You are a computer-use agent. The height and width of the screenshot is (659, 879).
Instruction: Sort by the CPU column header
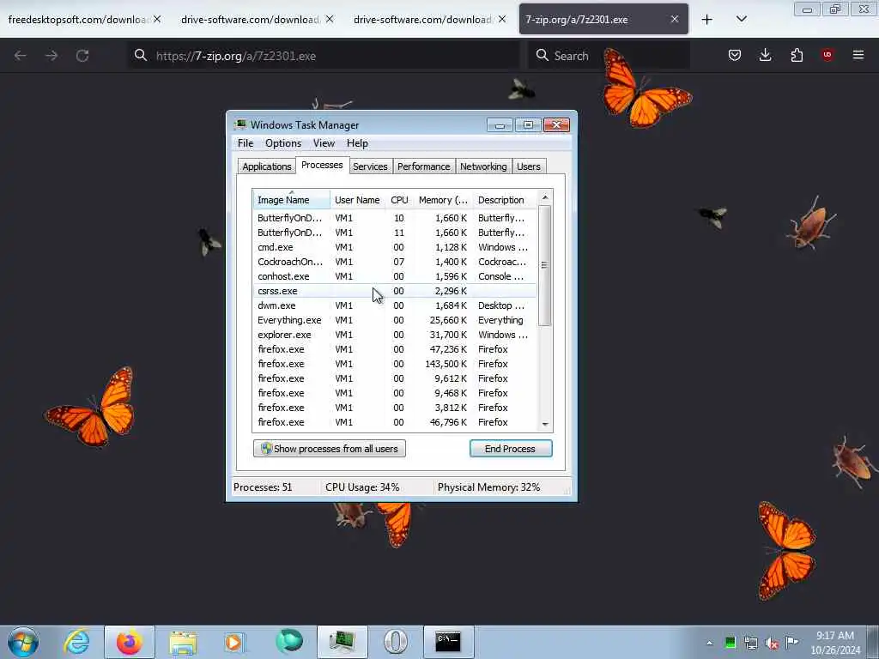pos(399,200)
